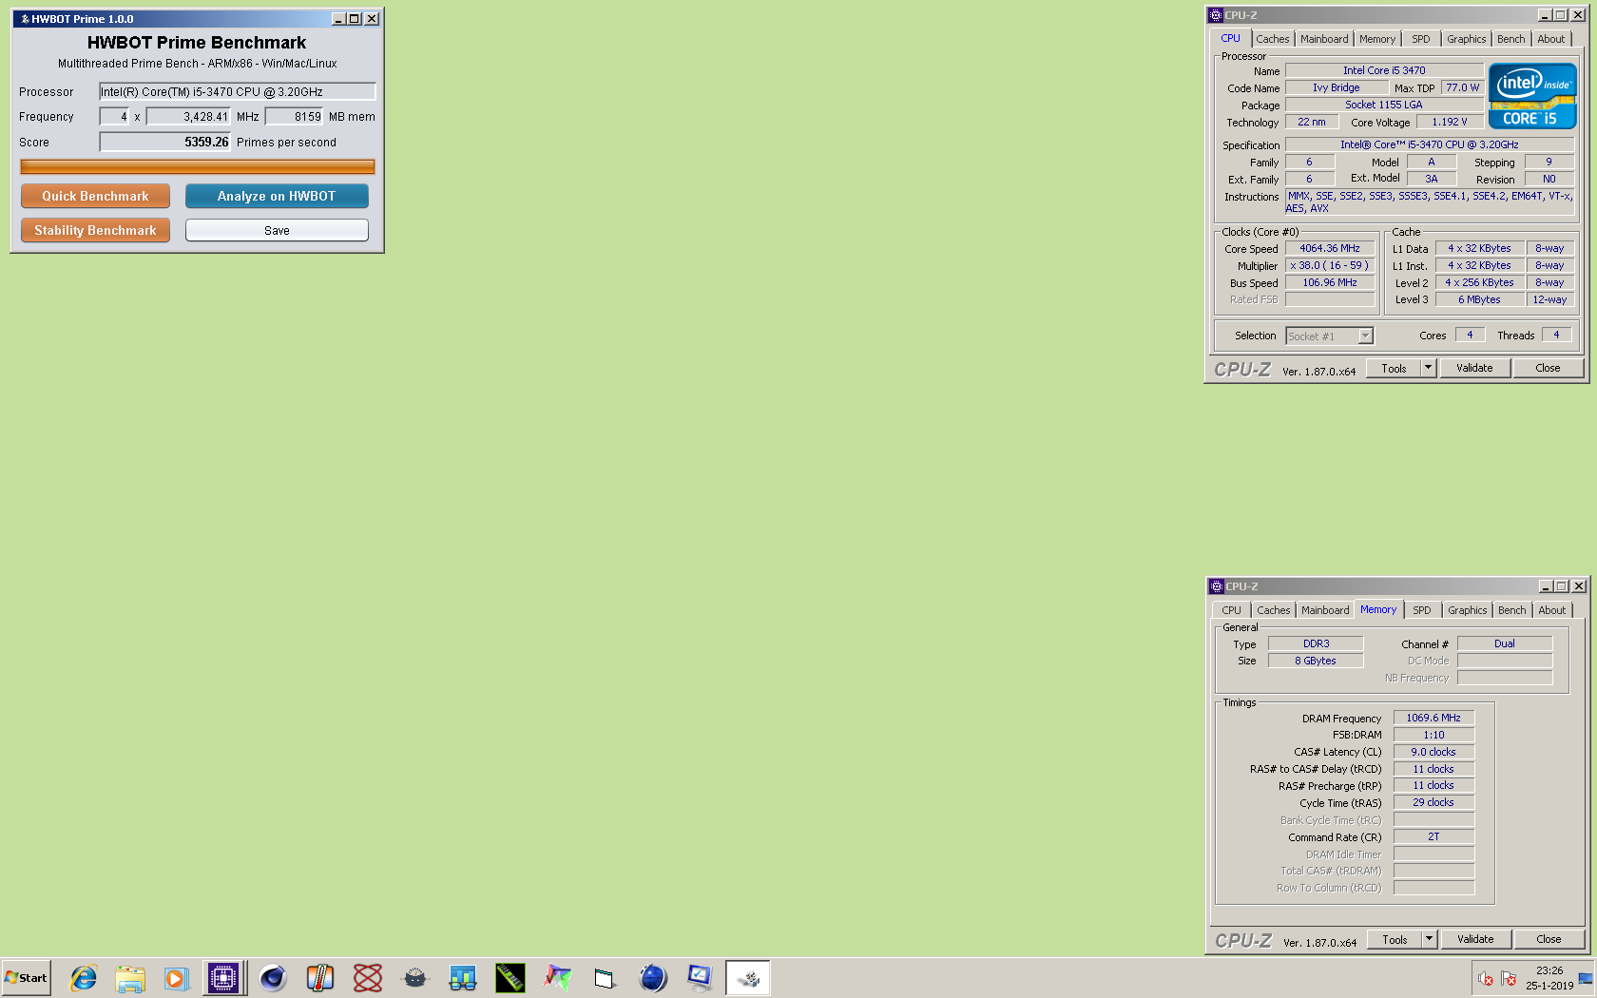Click Validate in bottom CPU-Z window
The image size is (1597, 998).
click(1475, 939)
